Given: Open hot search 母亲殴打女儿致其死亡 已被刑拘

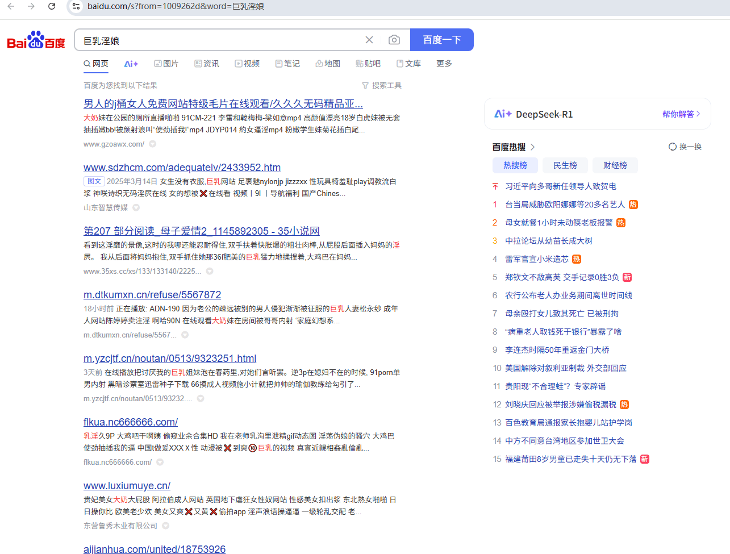Looking at the screenshot, I should coord(562,314).
